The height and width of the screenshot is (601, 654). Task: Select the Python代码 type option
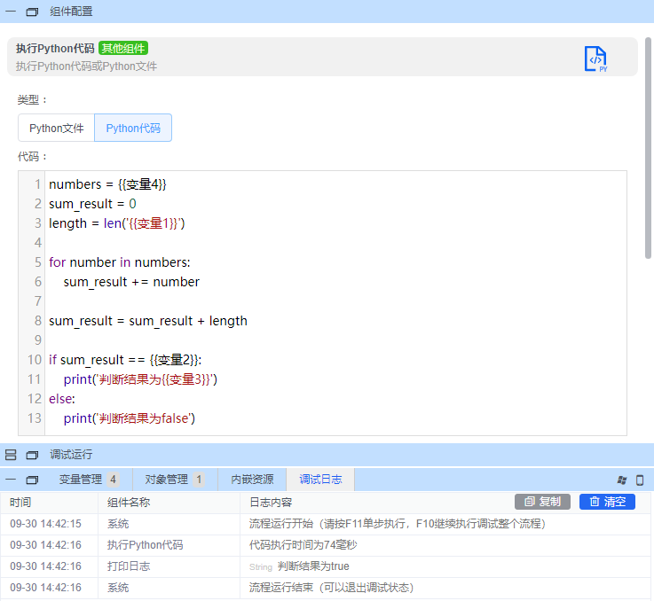pos(133,128)
